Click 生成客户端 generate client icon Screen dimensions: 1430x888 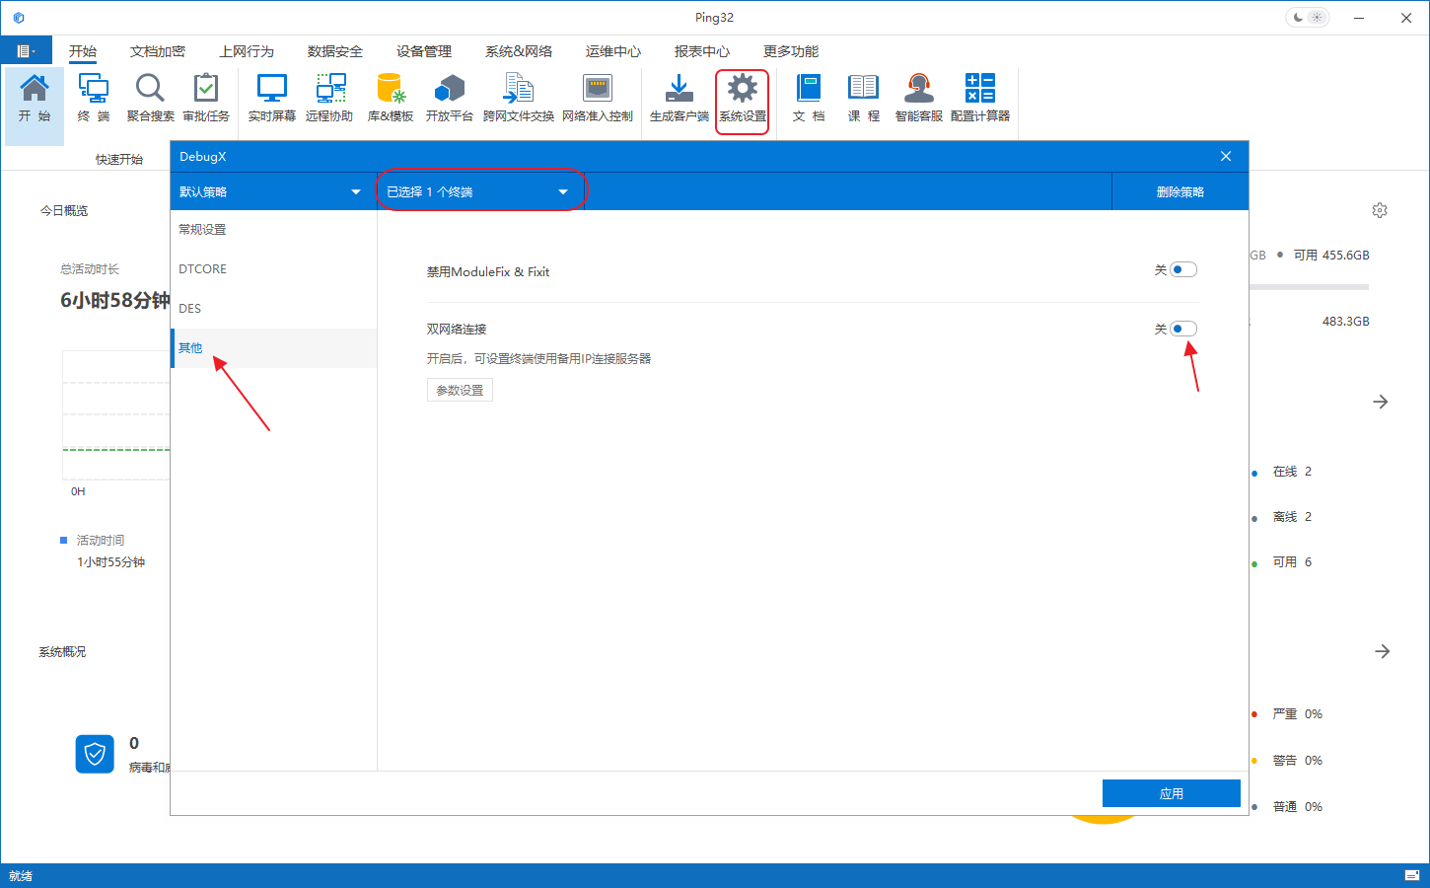tap(679, 98)
